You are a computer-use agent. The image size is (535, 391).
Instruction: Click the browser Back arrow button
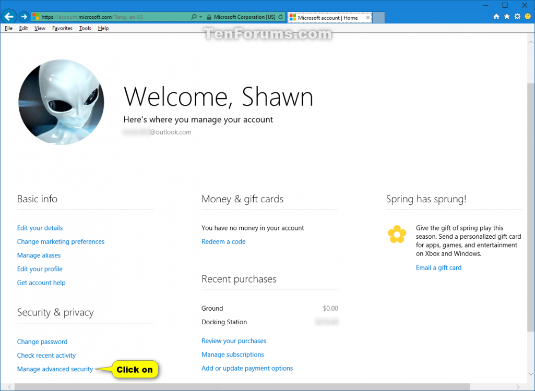[x=9, y=17]
